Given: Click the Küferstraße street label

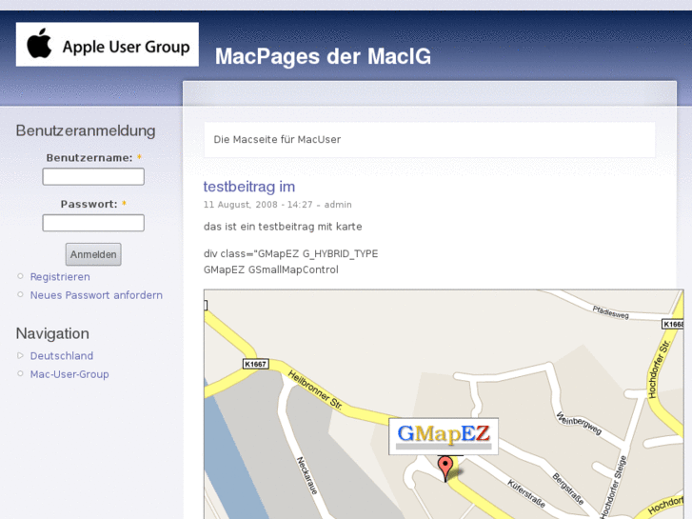Looking at the screenshot, I should (526, 493).
